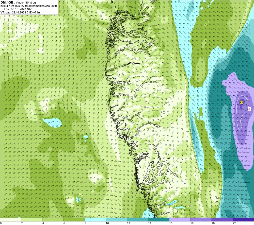Pick the 18–20 m/s medium purple legend swatch
The width and height of the screenshot is (254, 225).
(x=201, y=219)
